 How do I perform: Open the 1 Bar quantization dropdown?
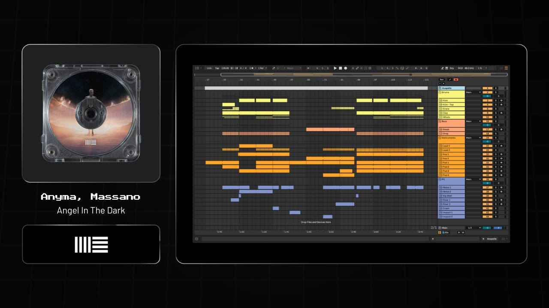[262, 68]
